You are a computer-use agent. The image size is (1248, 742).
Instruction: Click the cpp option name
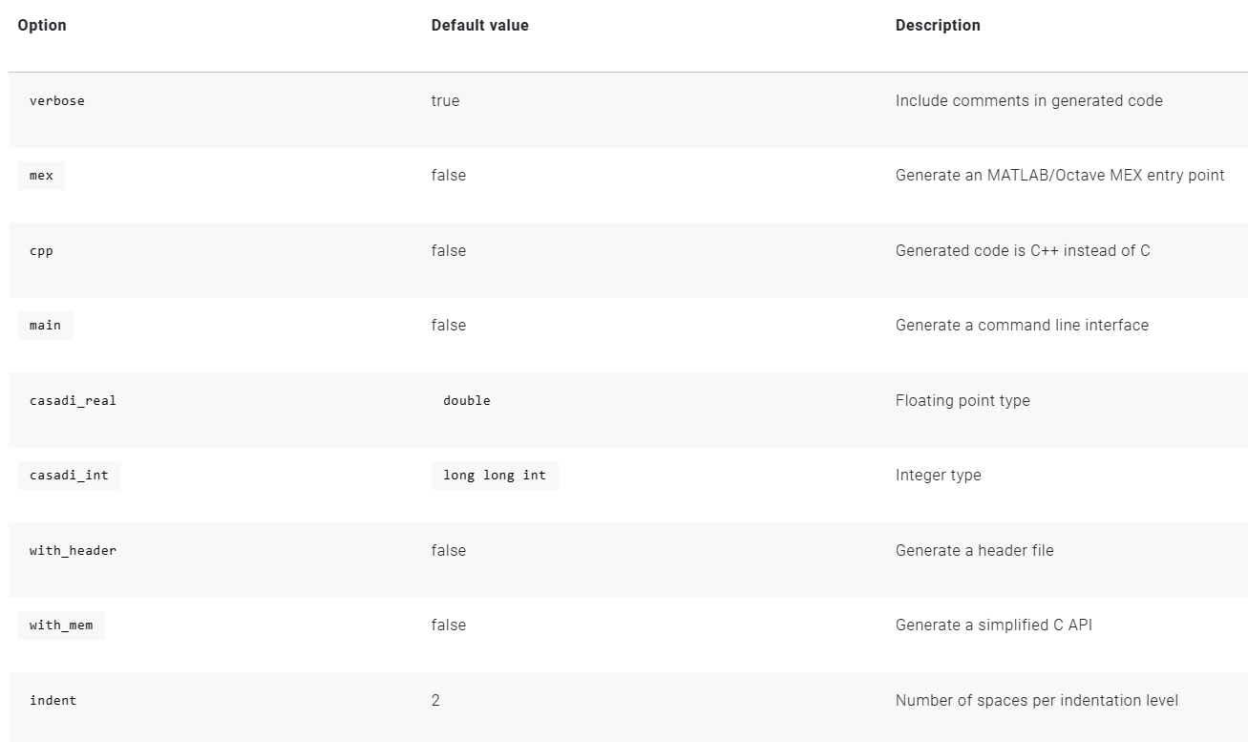41,251
